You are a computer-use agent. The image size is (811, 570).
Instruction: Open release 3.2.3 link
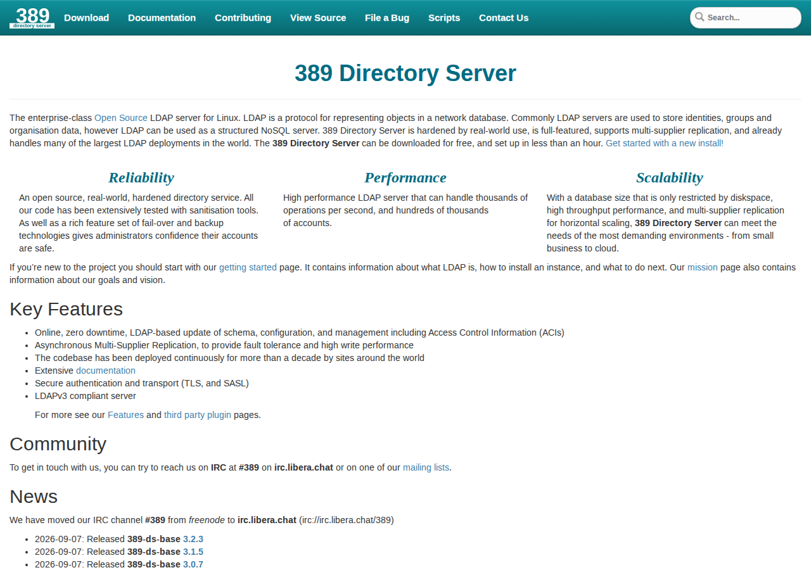point(193,539)
